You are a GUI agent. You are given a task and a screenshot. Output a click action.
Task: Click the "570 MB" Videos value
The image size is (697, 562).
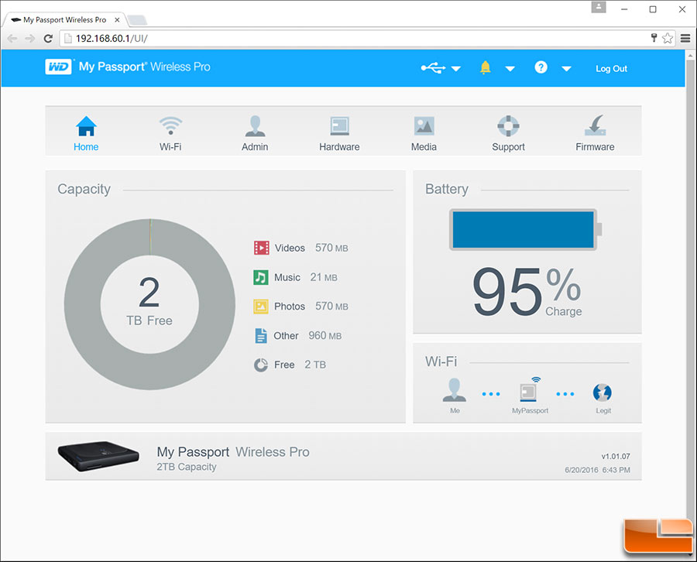[x=331, y=248]
